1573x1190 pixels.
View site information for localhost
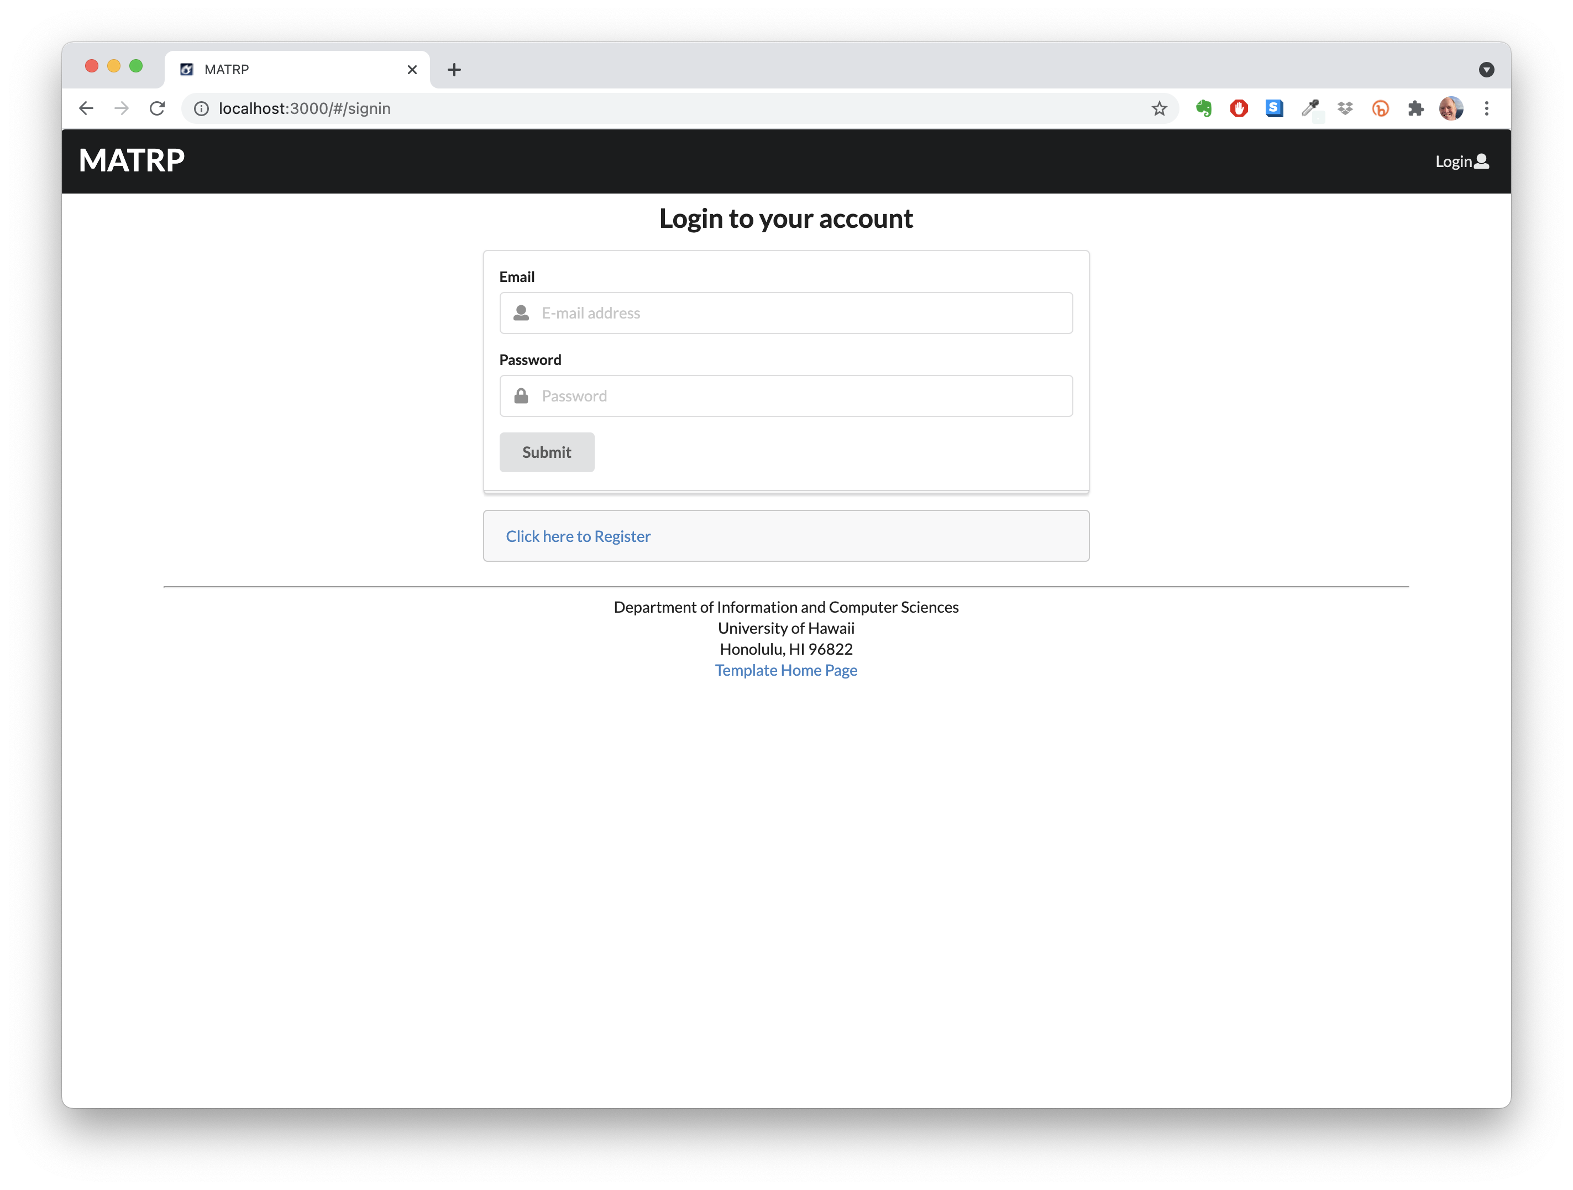click(202, 108)
